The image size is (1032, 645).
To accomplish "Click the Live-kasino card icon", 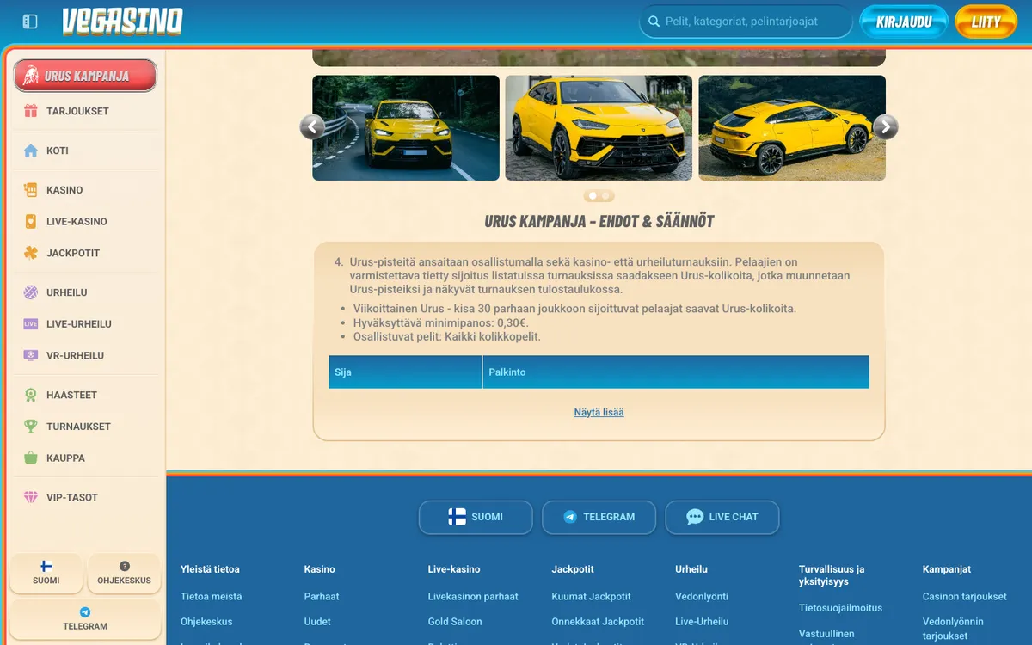I will click(31, 222).
